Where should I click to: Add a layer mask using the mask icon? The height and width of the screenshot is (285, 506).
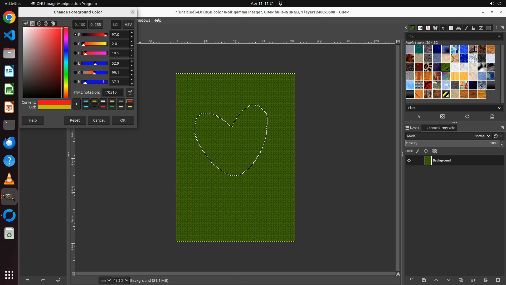click(485, 280)
